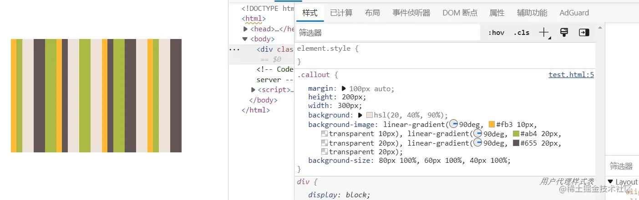Select the <html> element row
Screen dimensions: 639x200
[x=254, y=19]
